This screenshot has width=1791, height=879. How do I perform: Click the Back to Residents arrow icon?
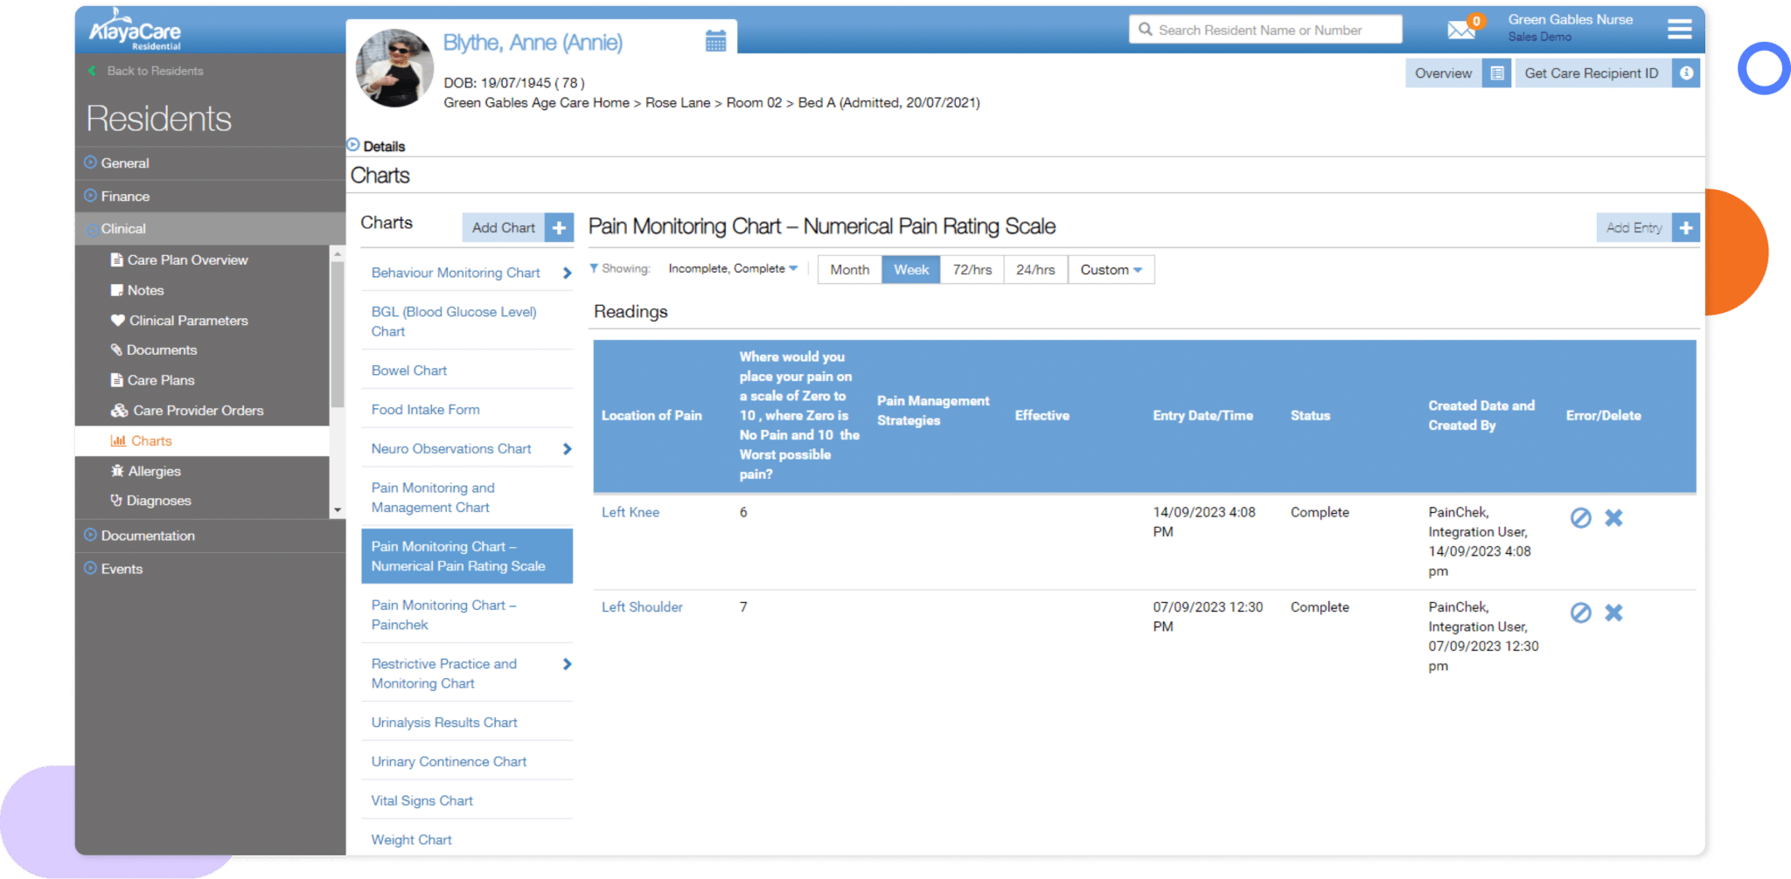92,71
